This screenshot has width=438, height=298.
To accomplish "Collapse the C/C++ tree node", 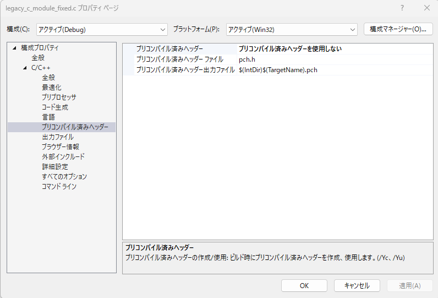I will point(25,68).
